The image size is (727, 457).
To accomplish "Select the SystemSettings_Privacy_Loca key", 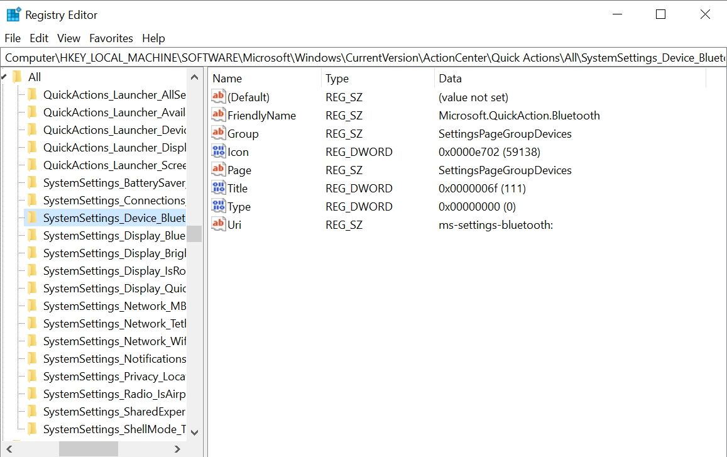I will coord(114,377).
